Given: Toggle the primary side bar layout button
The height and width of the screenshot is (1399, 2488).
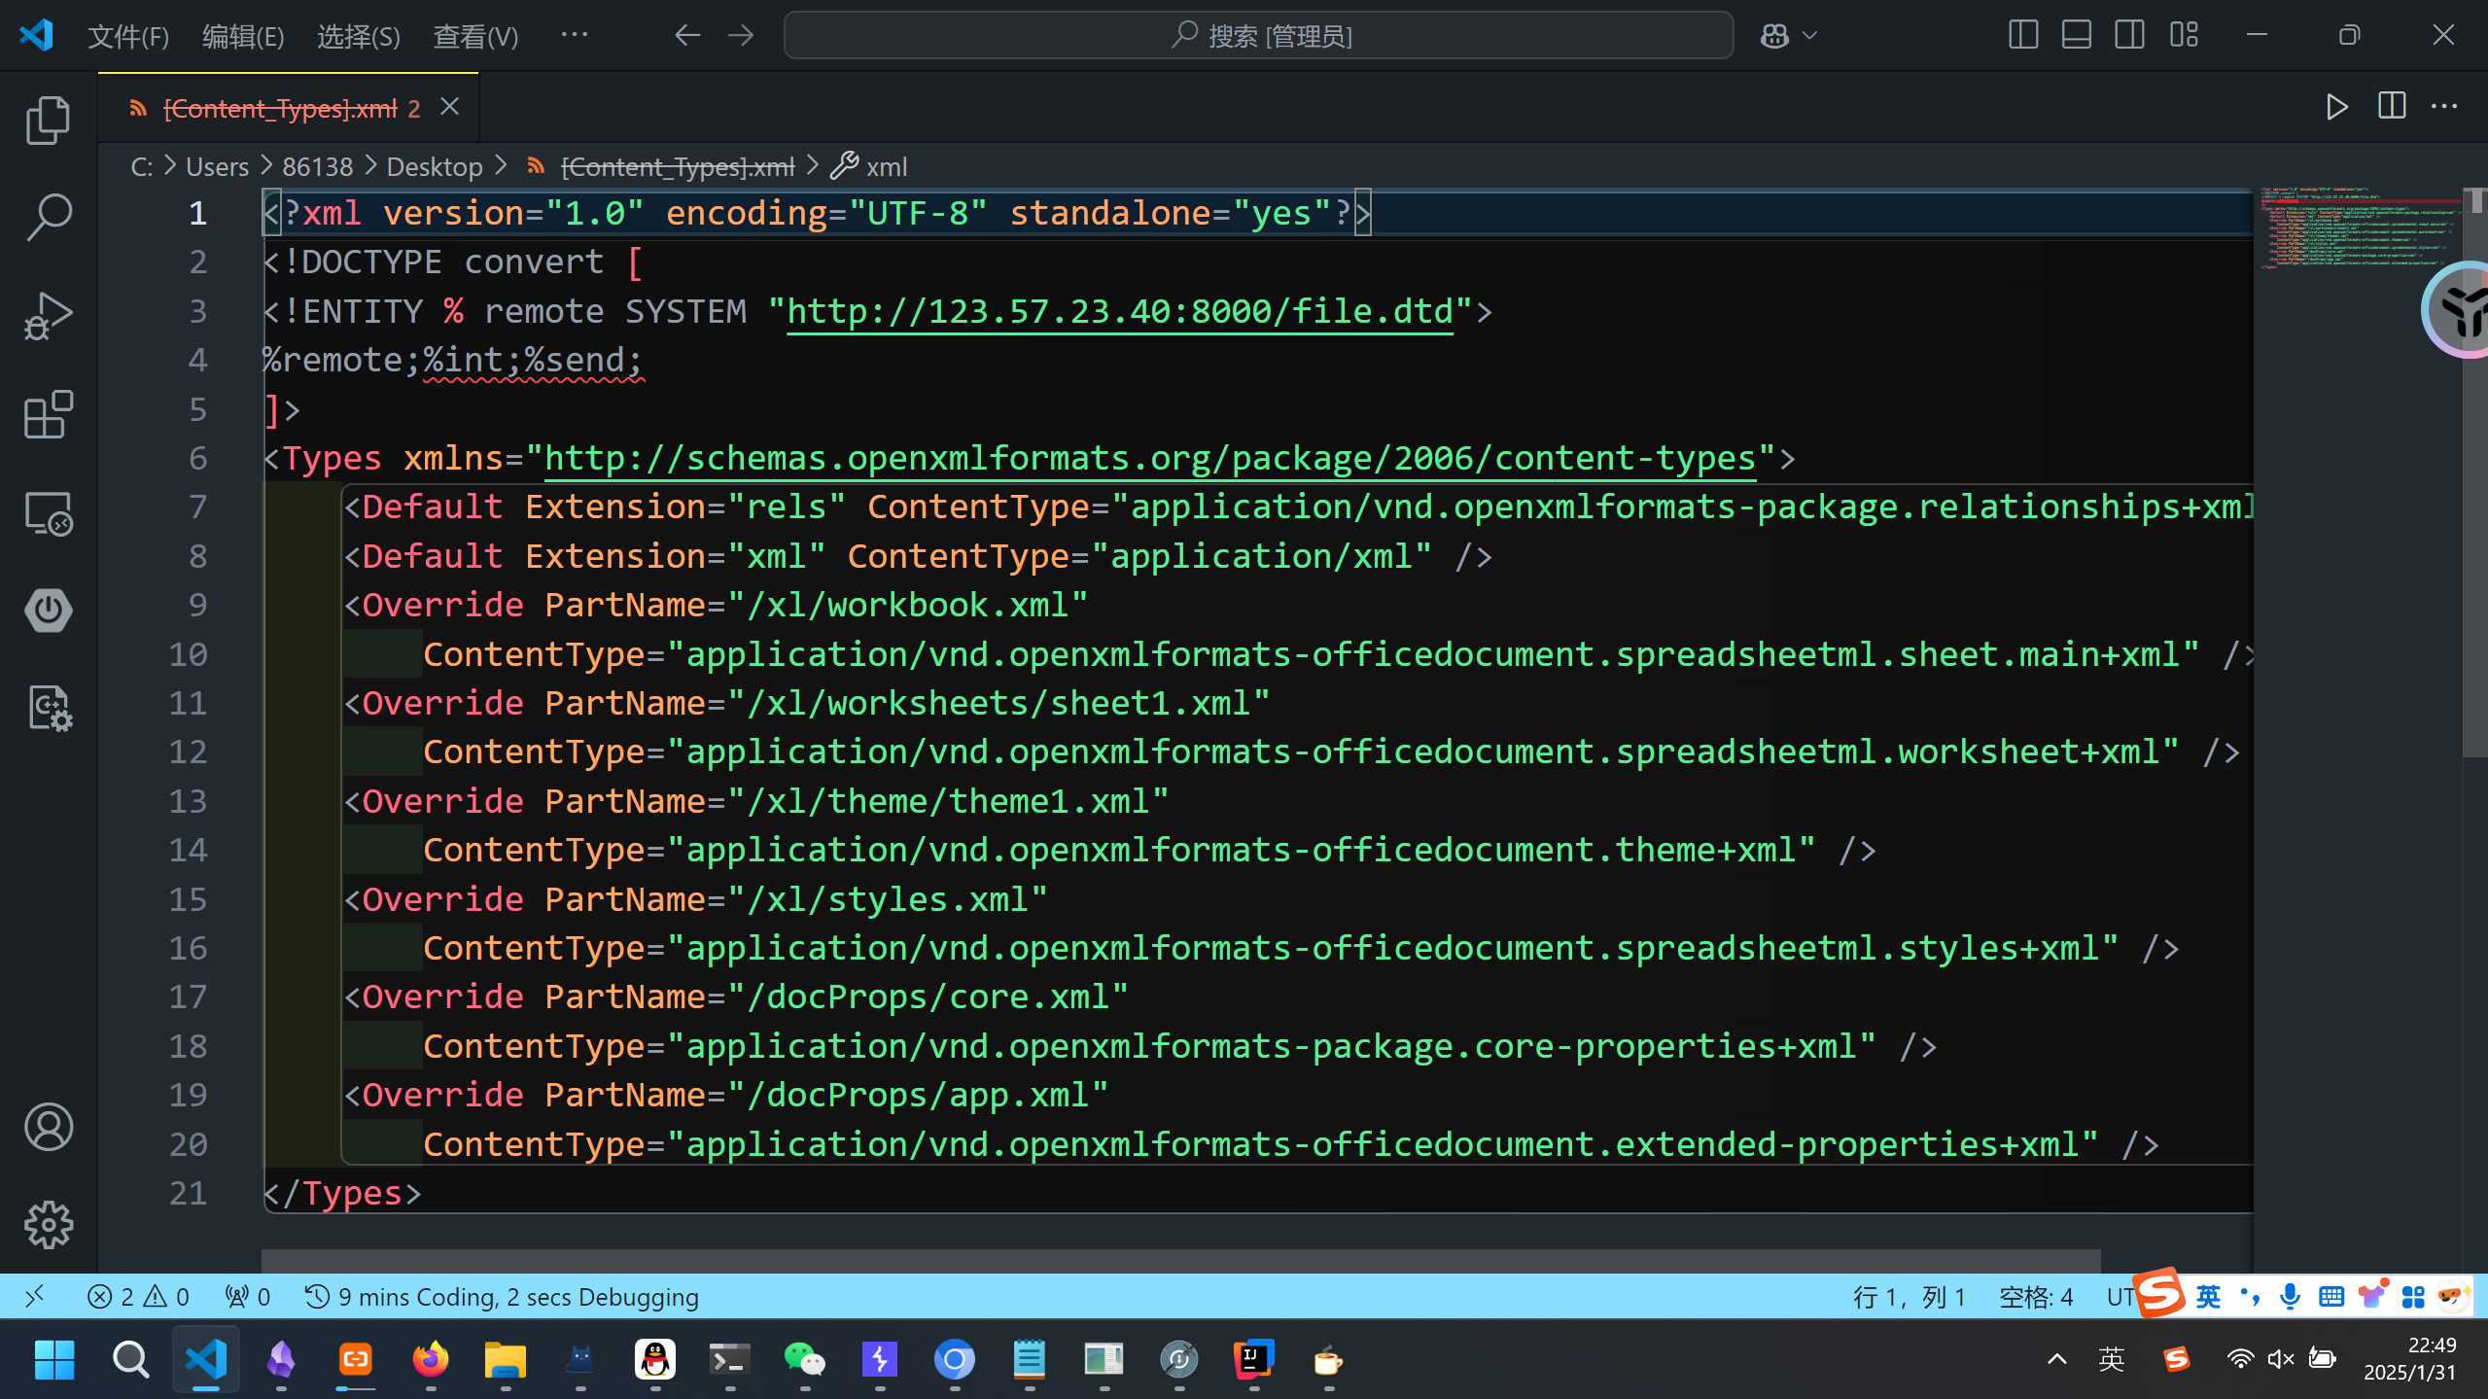Looking at the screenshot, I should point(2022,36).
